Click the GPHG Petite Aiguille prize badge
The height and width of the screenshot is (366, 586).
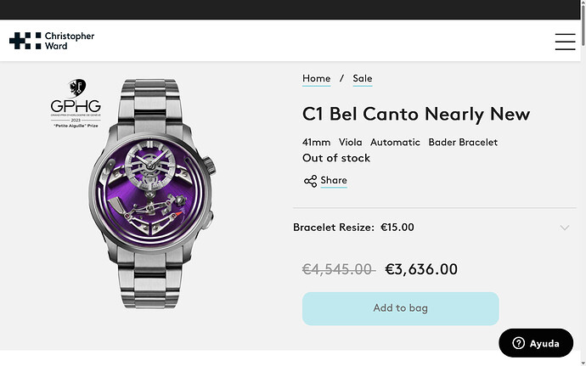coord(76,104)
